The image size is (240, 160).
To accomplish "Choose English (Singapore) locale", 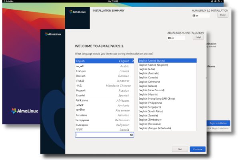I will (167, 107).
